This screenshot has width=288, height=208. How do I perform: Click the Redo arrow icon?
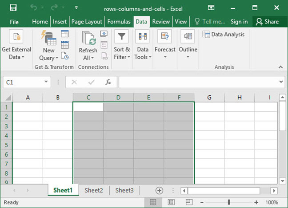point(54,8)
